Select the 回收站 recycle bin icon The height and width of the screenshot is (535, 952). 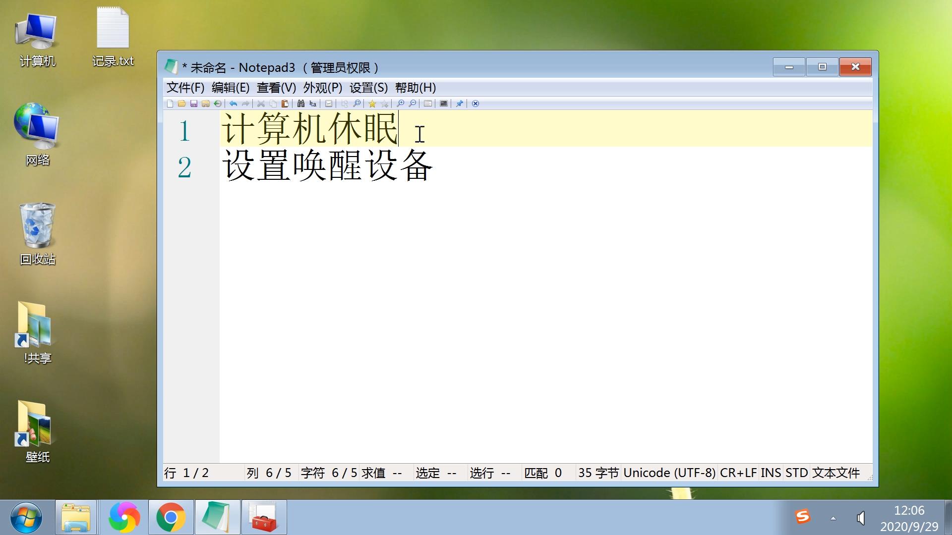tap(38, 234)
